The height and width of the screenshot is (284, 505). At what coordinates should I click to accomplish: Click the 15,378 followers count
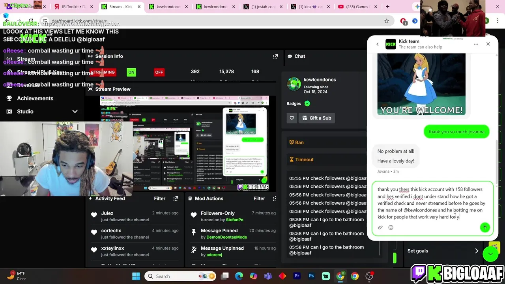coord(226,71)
